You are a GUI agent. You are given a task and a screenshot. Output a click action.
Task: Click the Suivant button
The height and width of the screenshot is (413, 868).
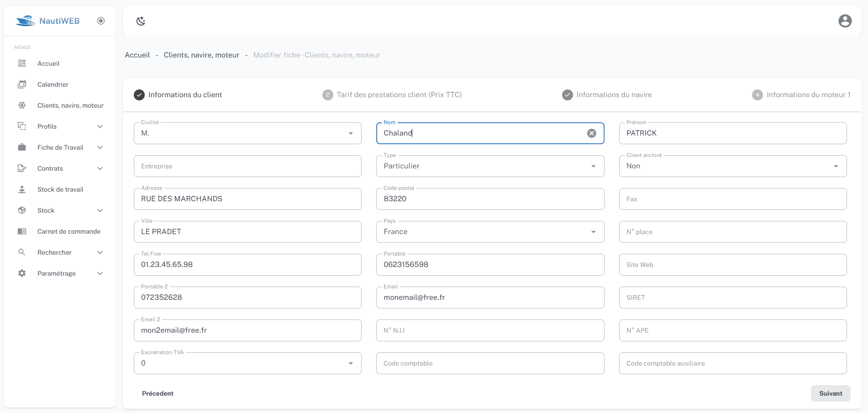point(831,393)
